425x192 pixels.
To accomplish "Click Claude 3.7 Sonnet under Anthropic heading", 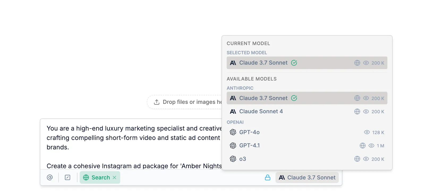I will coord(307,98).
